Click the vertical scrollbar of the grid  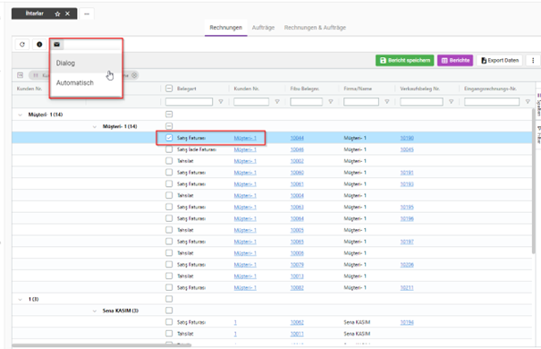tap(534, 181)
